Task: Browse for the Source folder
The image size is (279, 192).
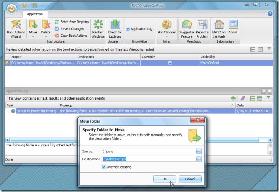Action: (x=199, y=151)
